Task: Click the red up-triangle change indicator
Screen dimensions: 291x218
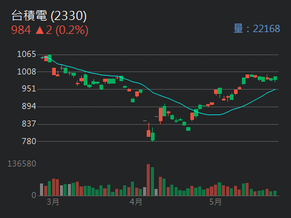Action: (40, 30)
